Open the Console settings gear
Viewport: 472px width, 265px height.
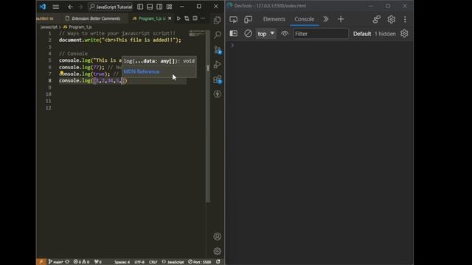[x=404, y=34]
